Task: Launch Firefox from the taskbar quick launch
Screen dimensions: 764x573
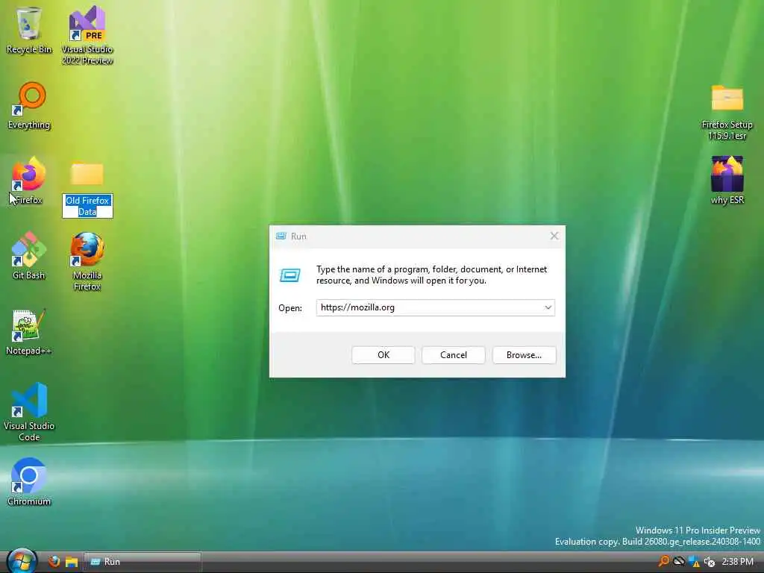Action: (54, 561)
